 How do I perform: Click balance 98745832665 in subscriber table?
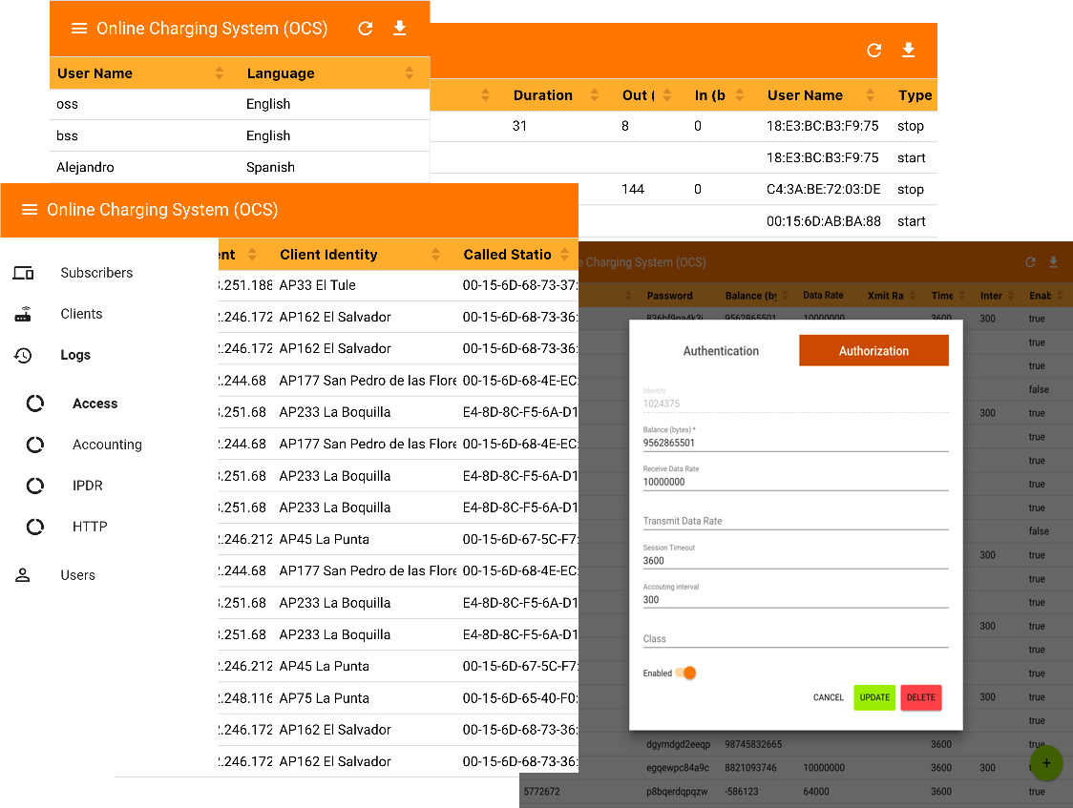(x=753, y=744)
